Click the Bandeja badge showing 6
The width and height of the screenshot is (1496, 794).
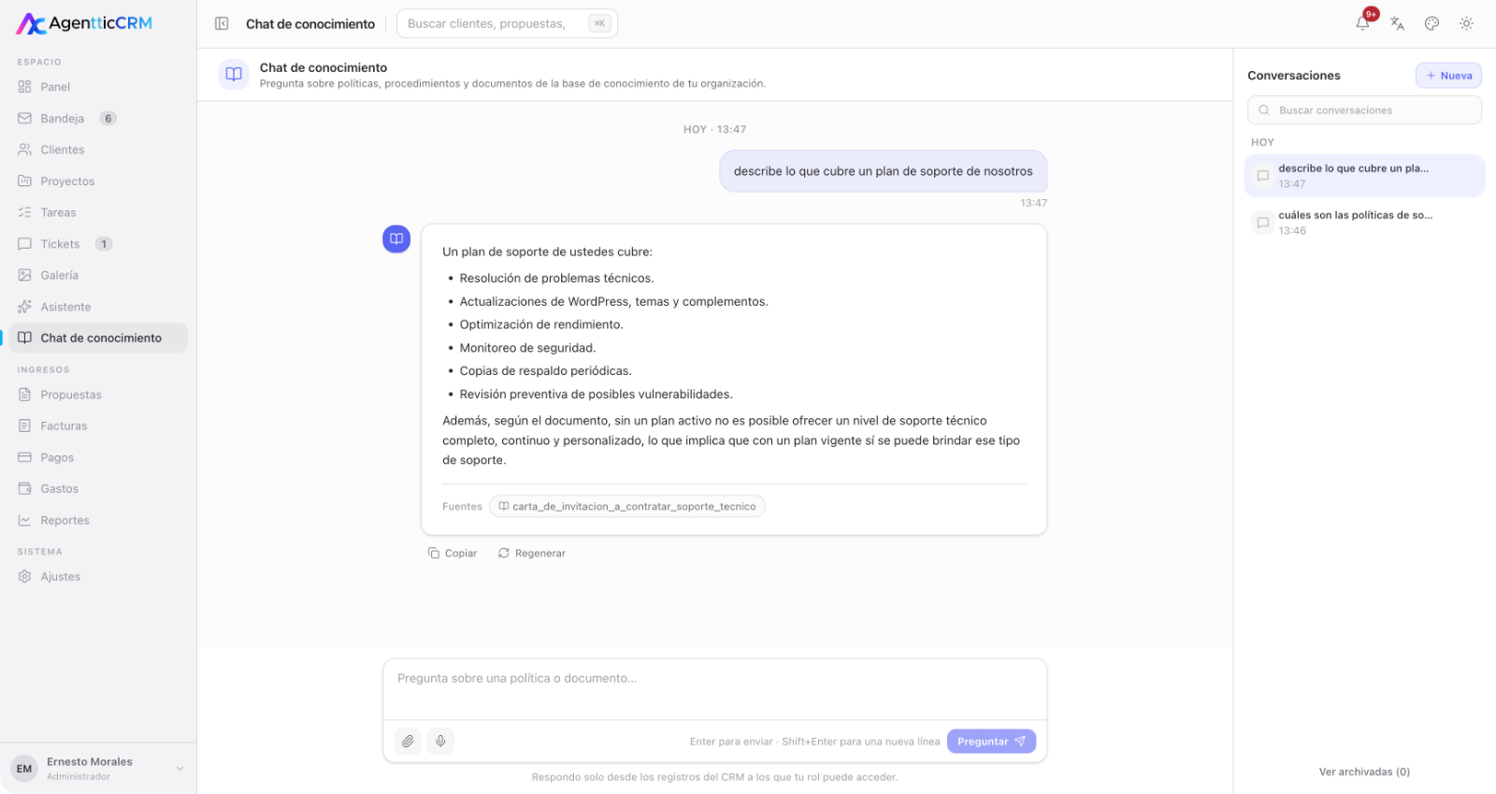click(108, 119)
